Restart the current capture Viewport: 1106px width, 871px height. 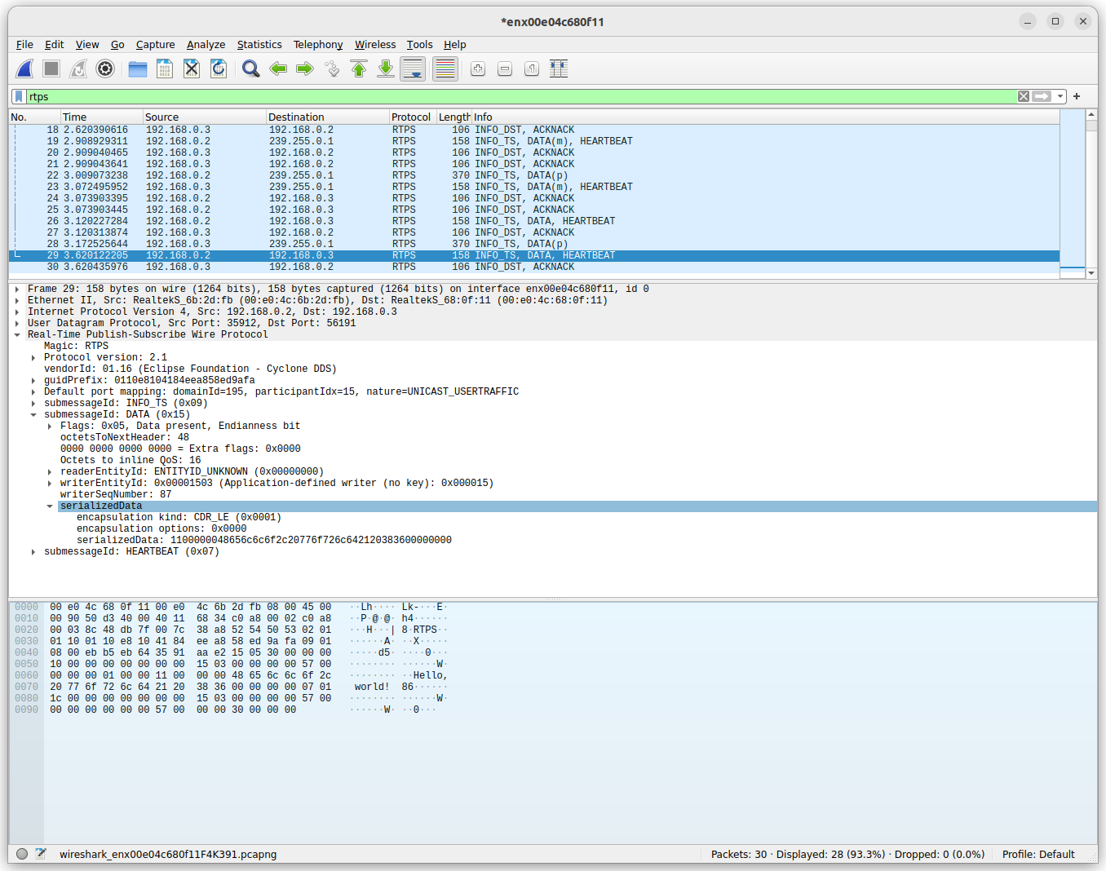point(78,69)
